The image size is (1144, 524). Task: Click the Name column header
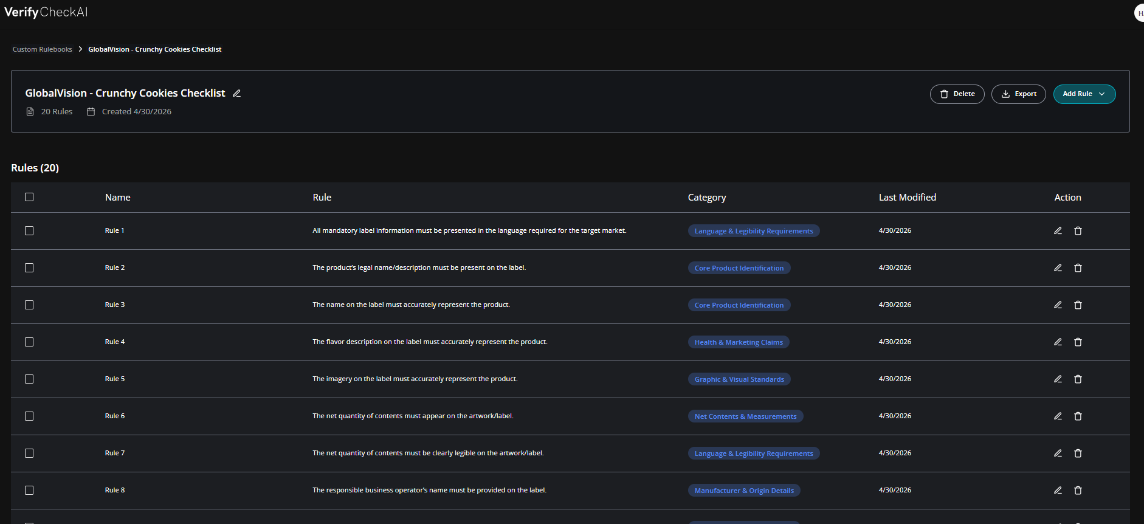(x=118, y=198)
